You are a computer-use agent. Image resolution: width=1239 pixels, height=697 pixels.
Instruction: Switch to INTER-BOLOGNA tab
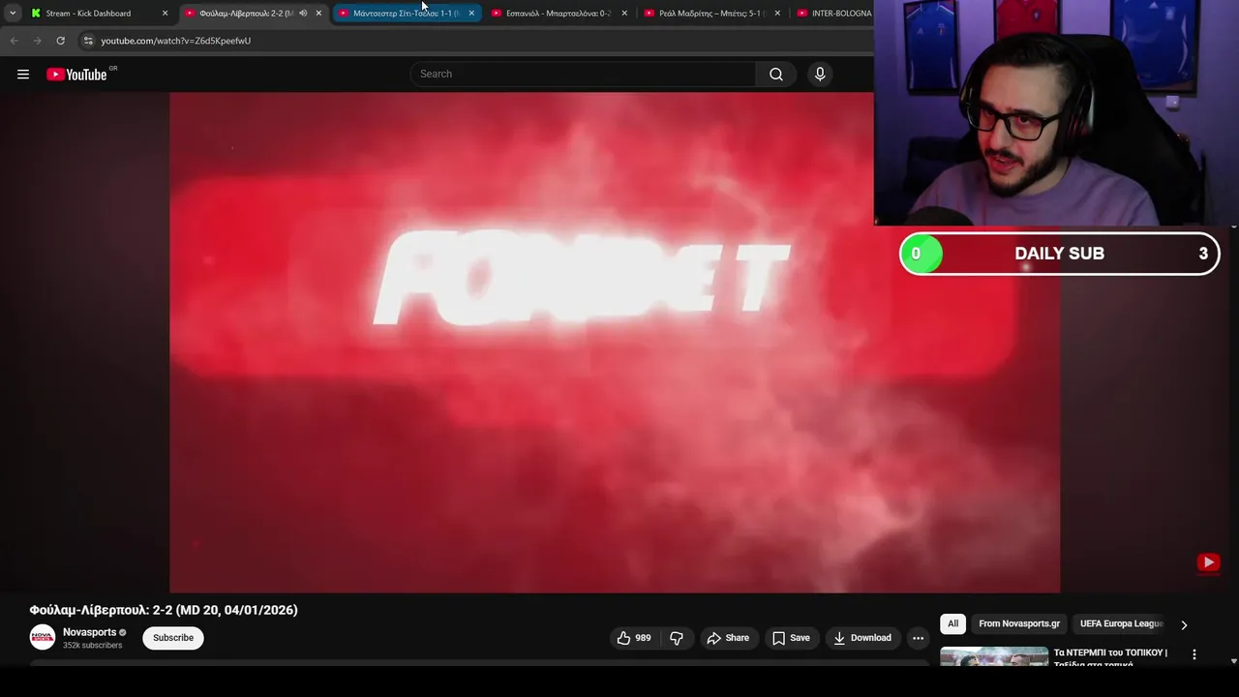pyautogui.click(x=834, y=14)
